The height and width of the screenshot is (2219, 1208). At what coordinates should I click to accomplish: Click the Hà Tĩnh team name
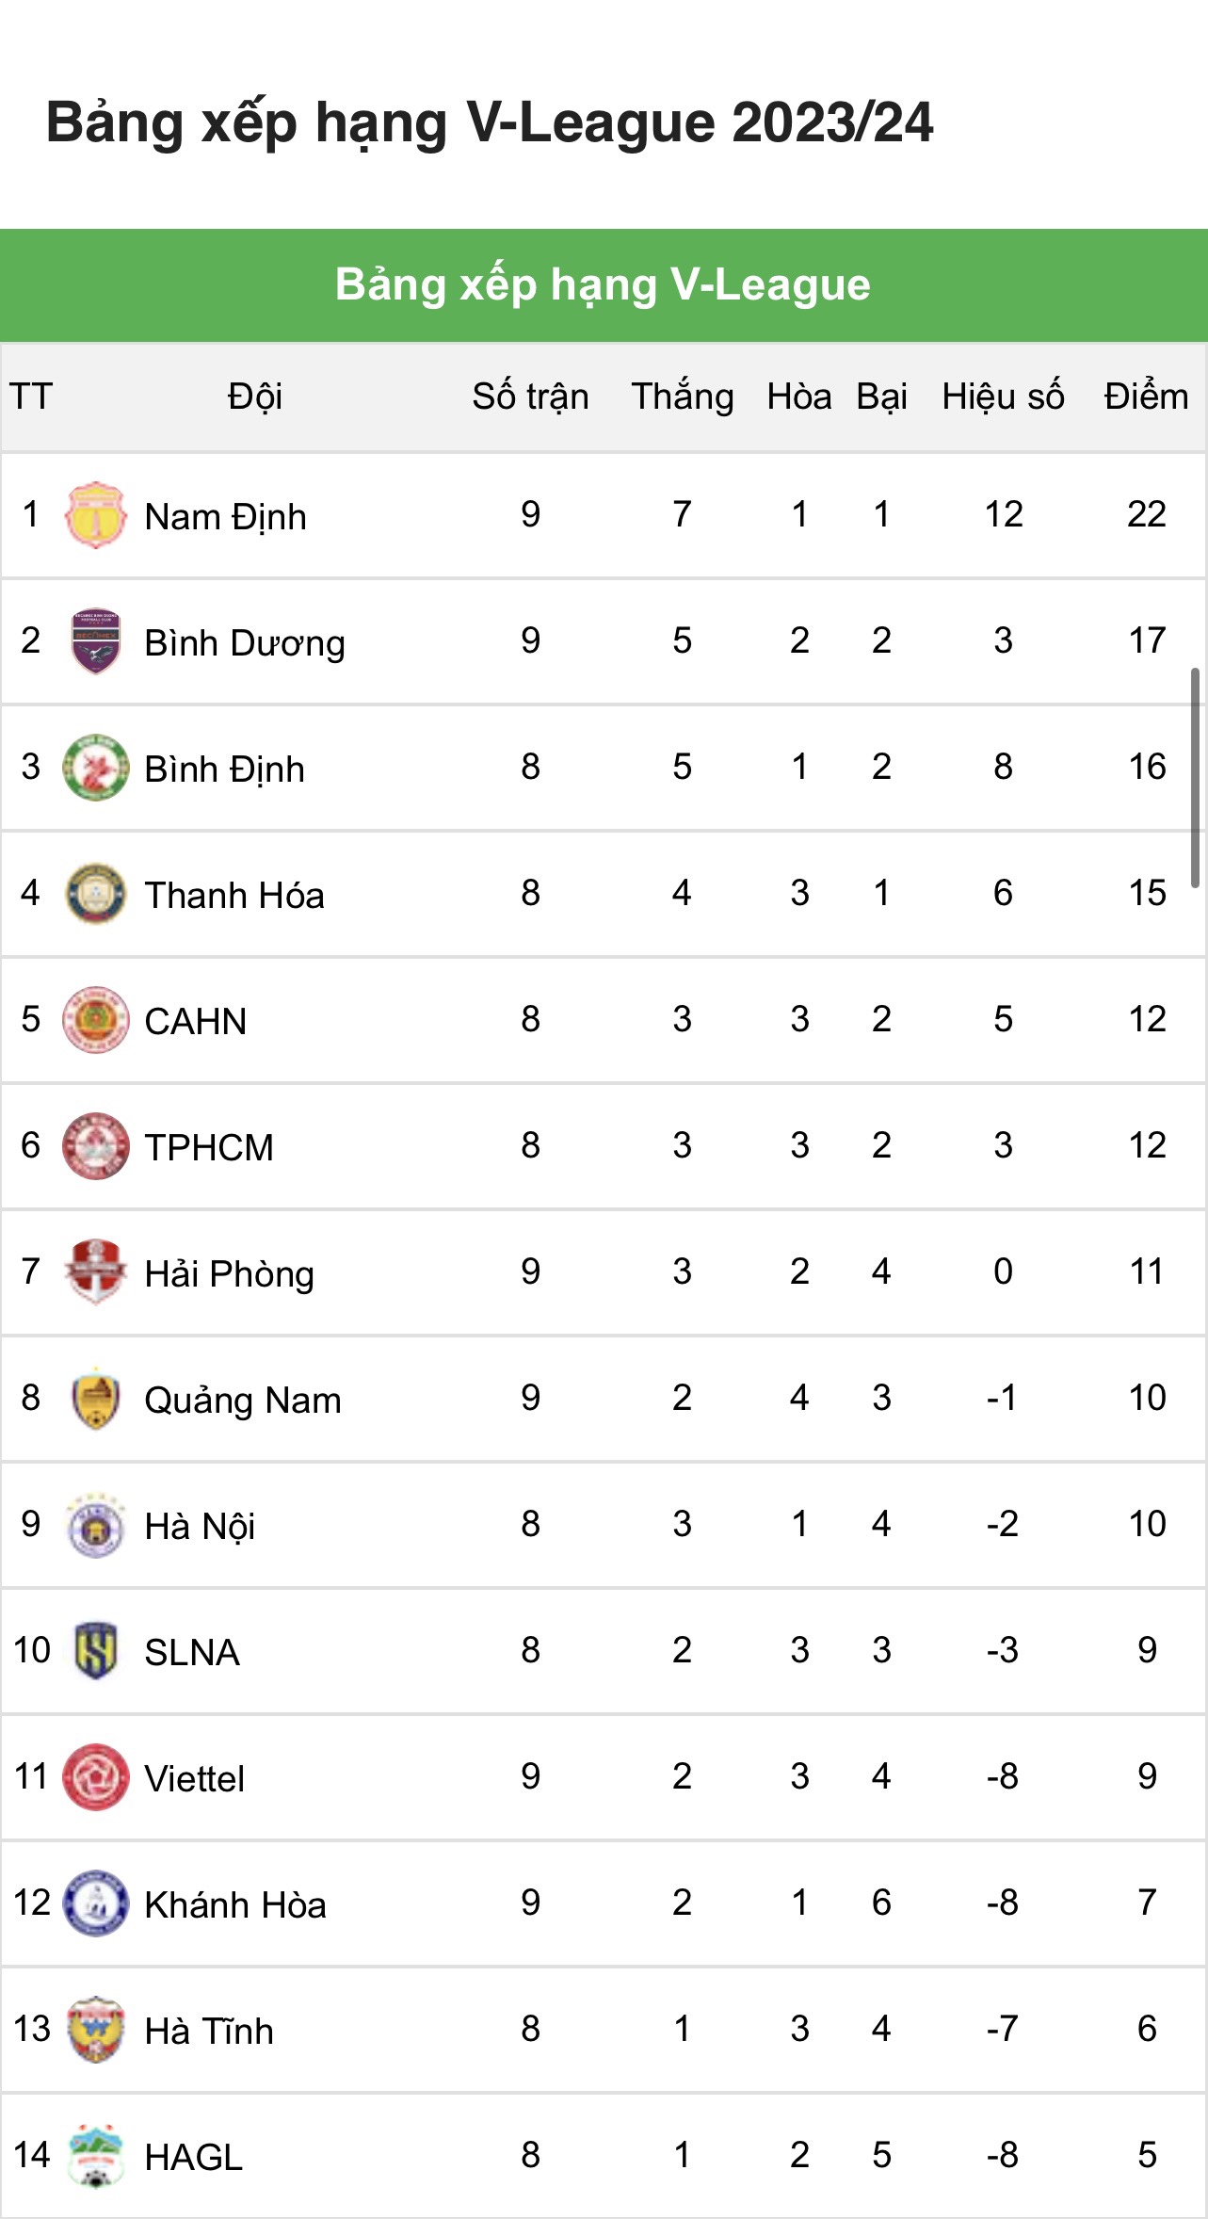[209, 2032]
